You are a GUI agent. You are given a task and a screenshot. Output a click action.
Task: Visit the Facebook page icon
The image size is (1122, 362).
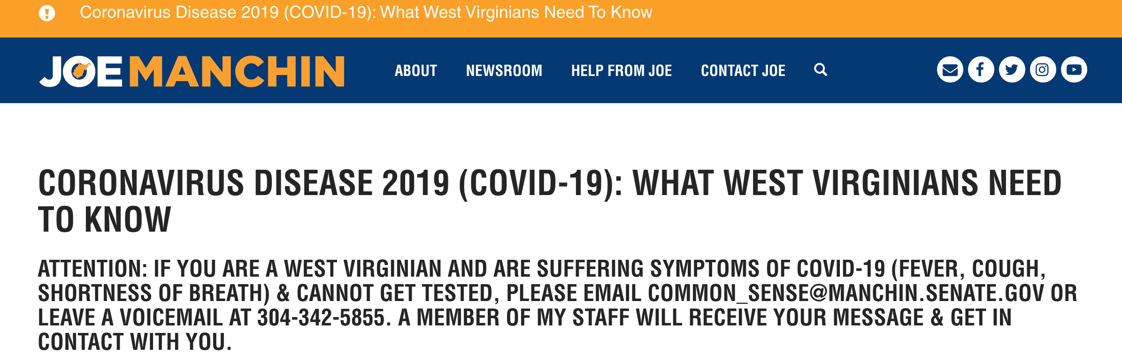[x=981, y=70]
